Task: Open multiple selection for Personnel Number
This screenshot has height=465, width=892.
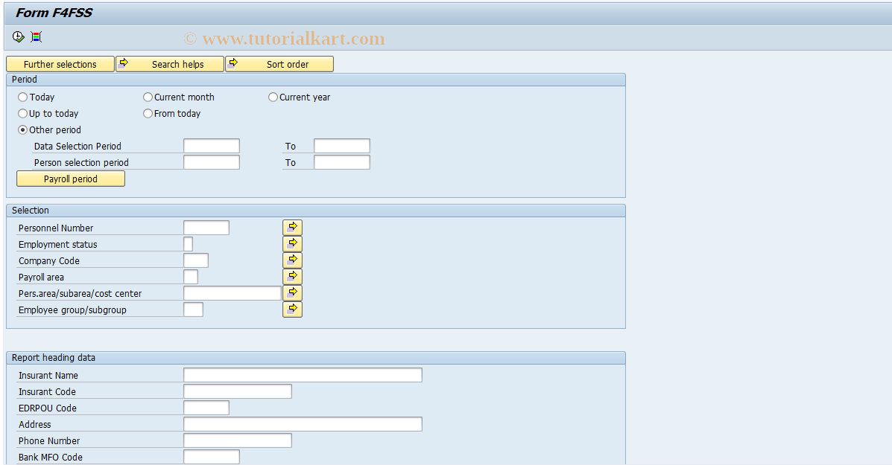Action: tap(292, 228)
